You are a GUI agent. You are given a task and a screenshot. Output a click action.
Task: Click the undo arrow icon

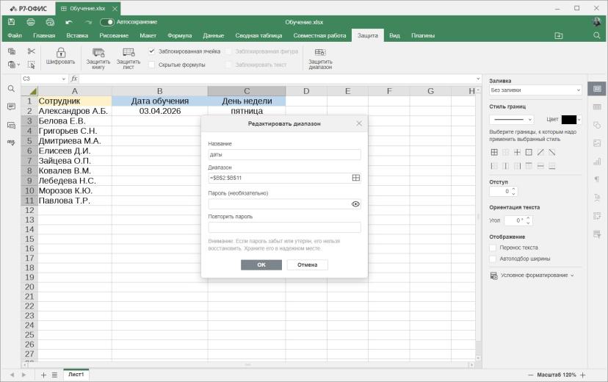pos(69,22)
